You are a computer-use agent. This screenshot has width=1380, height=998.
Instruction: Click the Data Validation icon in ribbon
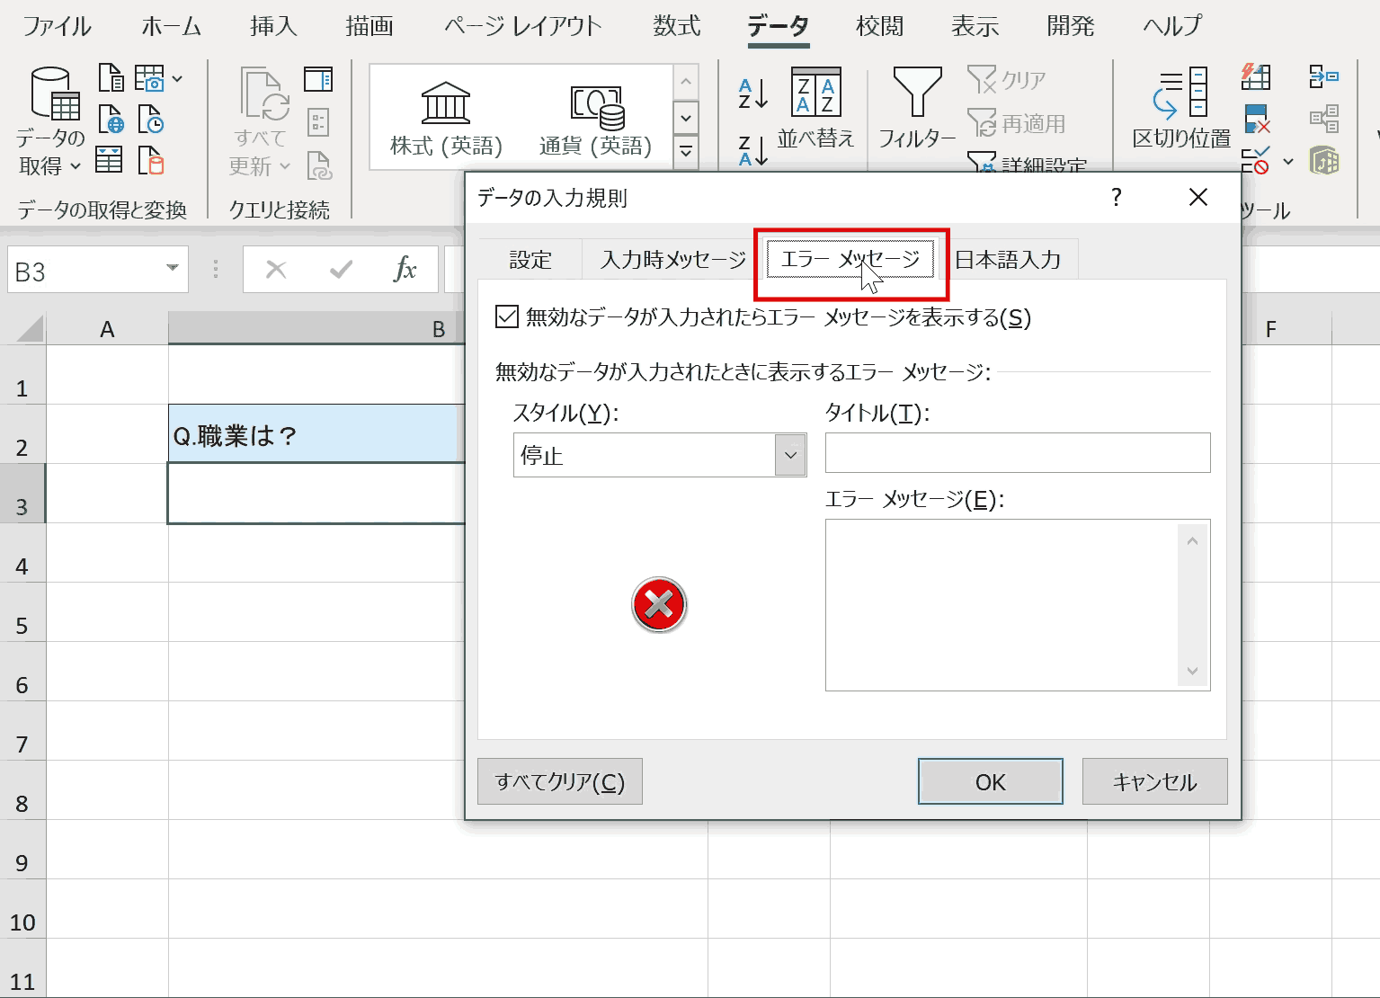tap(1256, 161)
